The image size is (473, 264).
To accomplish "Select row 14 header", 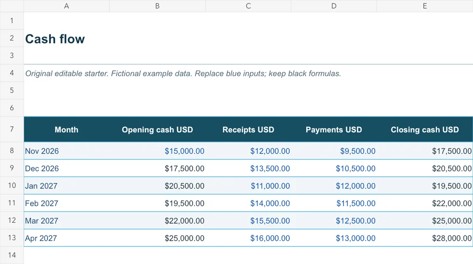I will coord(12,255).
